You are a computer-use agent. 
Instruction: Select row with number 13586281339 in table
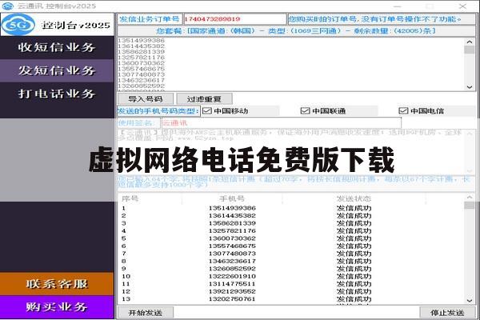pos(291,223)
